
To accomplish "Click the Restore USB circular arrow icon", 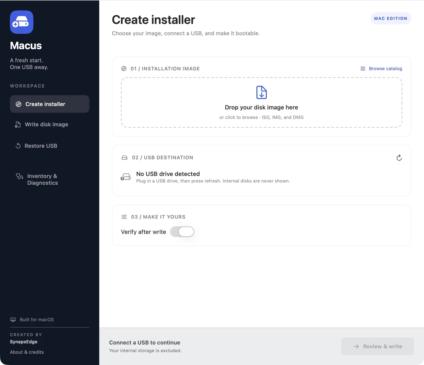I will 18,146.
